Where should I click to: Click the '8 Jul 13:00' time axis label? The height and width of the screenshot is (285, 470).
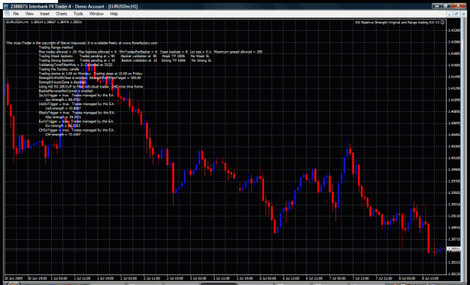(430, 278)
